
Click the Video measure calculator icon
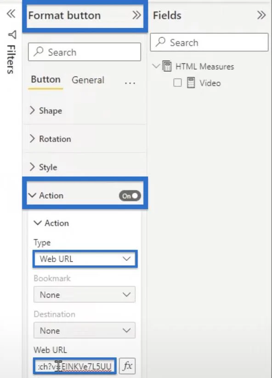191,83
